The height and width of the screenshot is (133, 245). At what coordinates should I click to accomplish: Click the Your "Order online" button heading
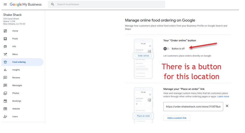click(x=180, y=40)
